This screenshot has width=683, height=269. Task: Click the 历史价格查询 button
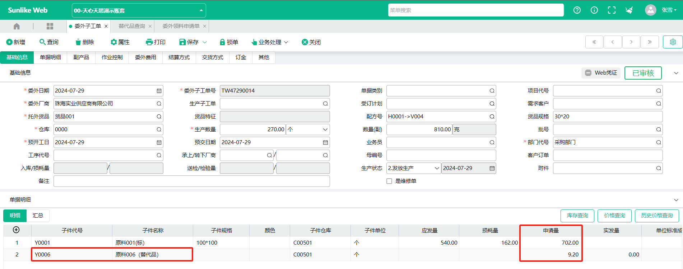point(656,216)
